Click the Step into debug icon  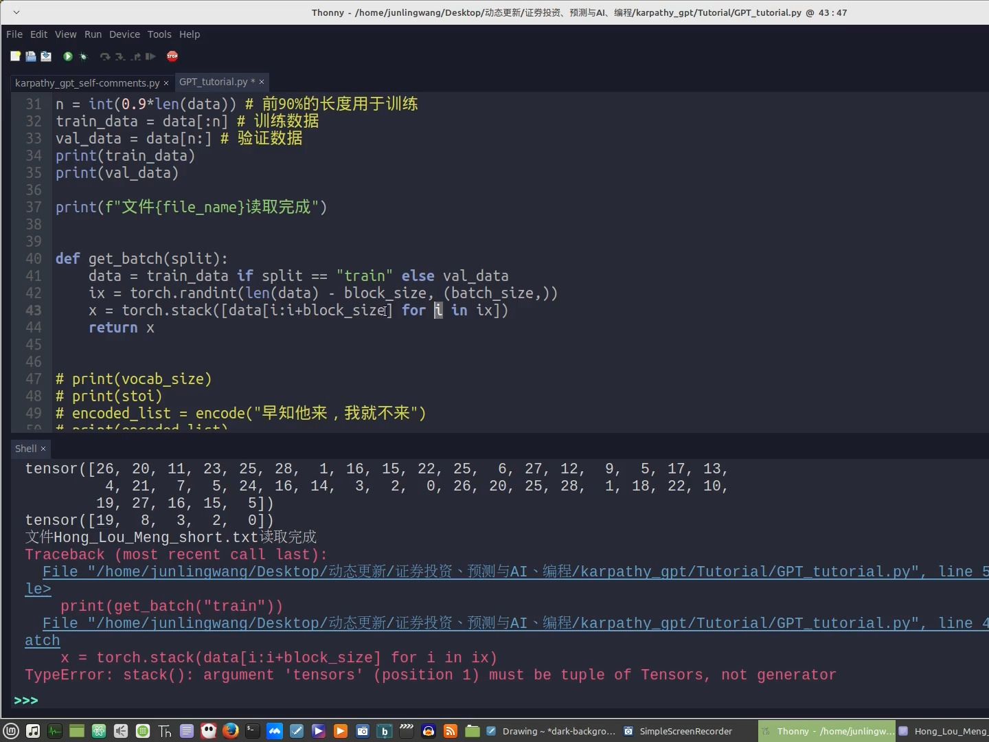coord(120,56)
